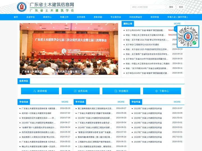Select the fifth carousel indicator dot
The height and width of the screenshot is (151, 202).
tap(104, 72)
